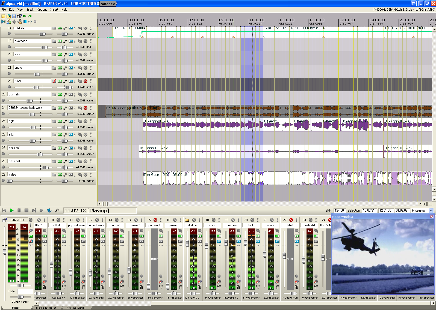The width and height of the screenshot is (436, 310).
Task: Open FX window for altgt track
Action: pyautogui.click(x=71, y=135)
